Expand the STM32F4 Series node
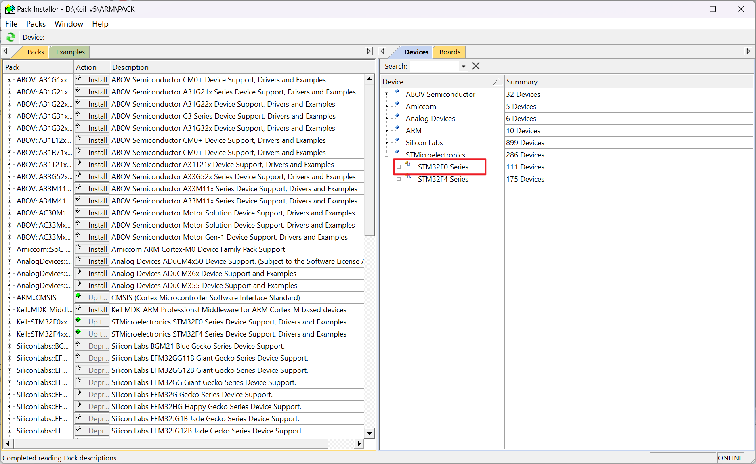The width and height of the screenshot is (756, 464). tap(399, 179)
